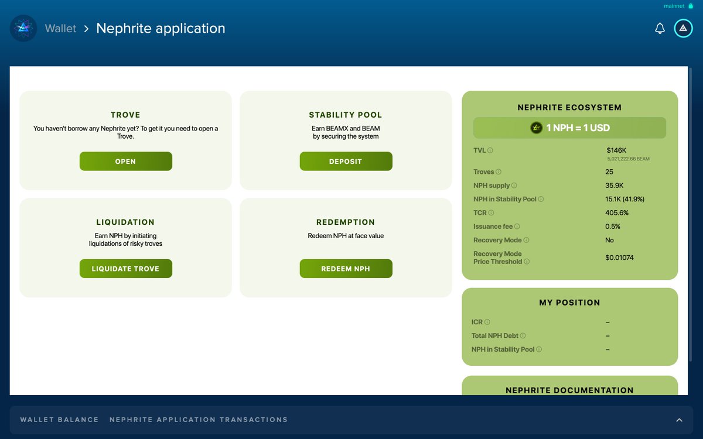
Task: Click the Nephrite application breadcrumb title
Action: (x=161, y=28)
